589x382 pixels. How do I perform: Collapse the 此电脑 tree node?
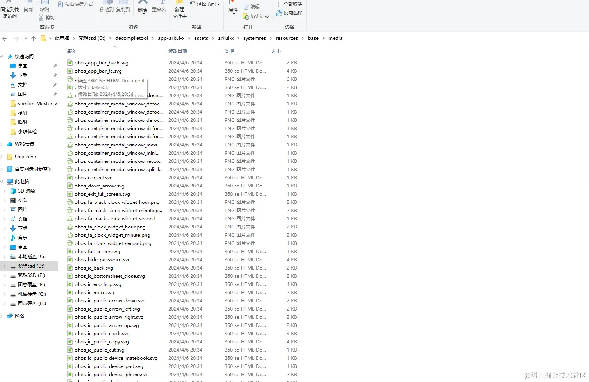coord(2,182)
